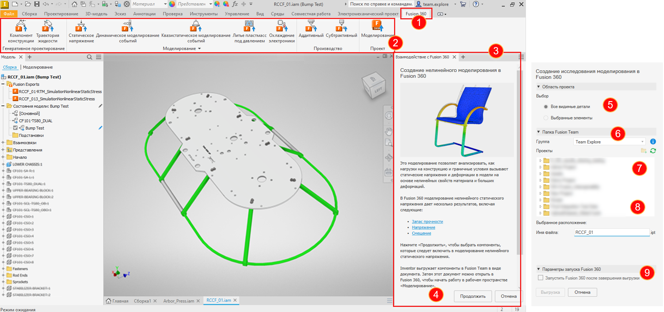Click the pencil icon beside Состояния модели
Screen dimensions: 664x312
(x=100, y=106)
